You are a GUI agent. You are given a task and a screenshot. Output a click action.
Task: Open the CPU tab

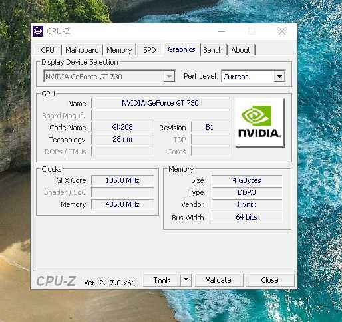point(47,50)
